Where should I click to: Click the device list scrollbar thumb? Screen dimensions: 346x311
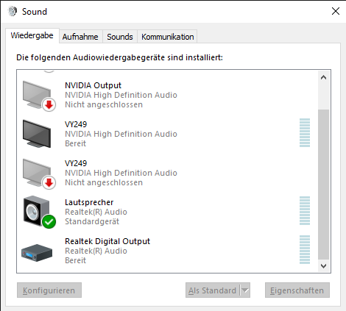324,185
